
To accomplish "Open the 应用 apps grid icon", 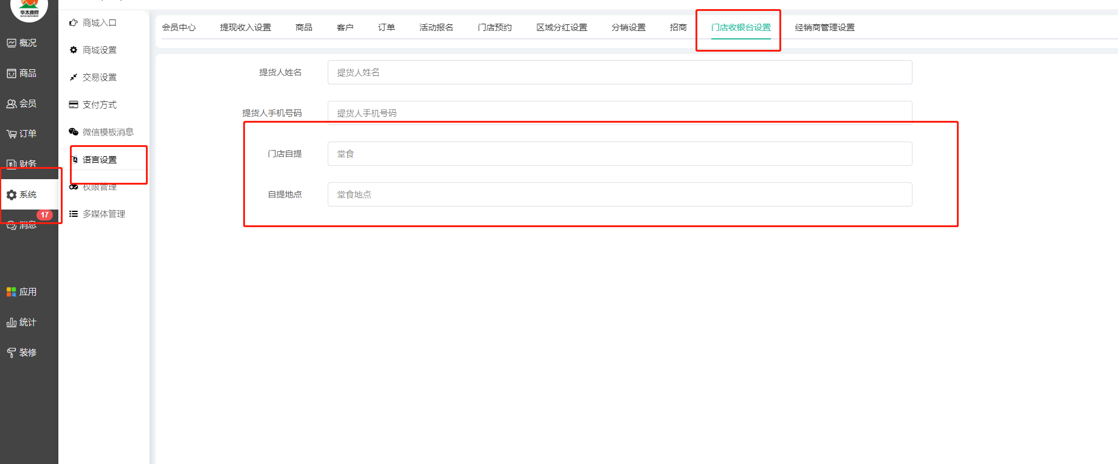I will pyautogui.click(x=12, y=292).
